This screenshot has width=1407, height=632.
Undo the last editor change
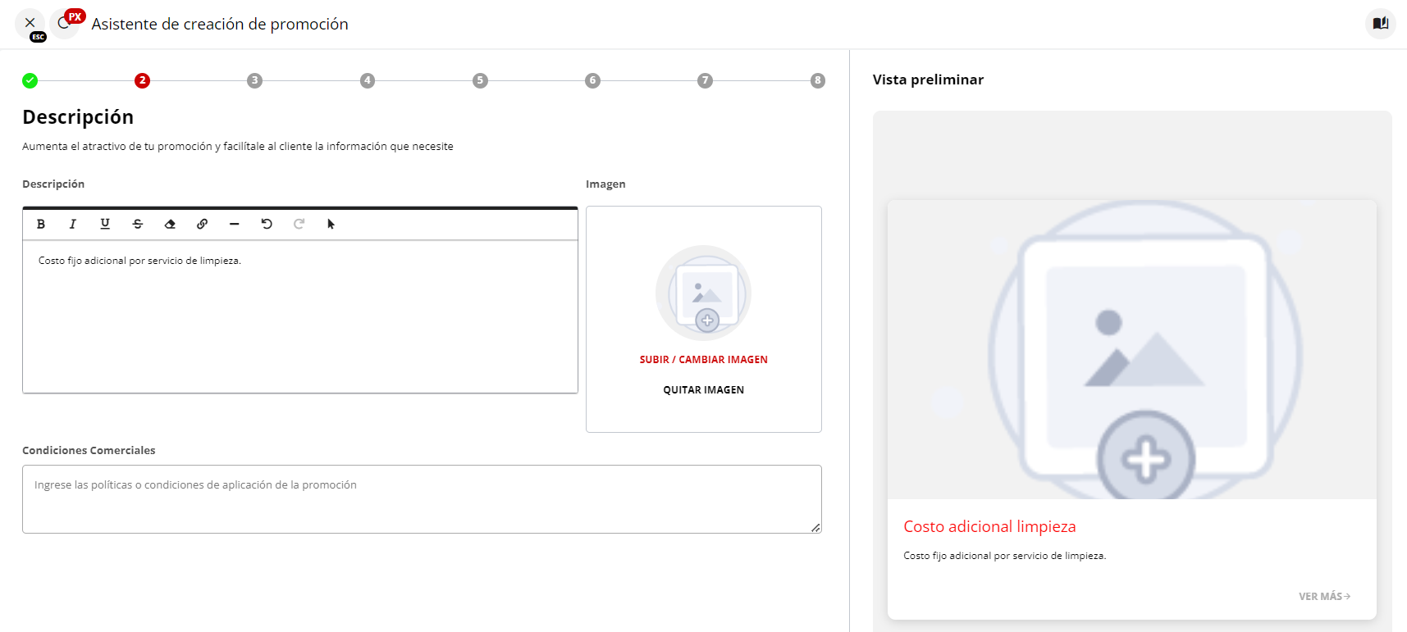267,224
